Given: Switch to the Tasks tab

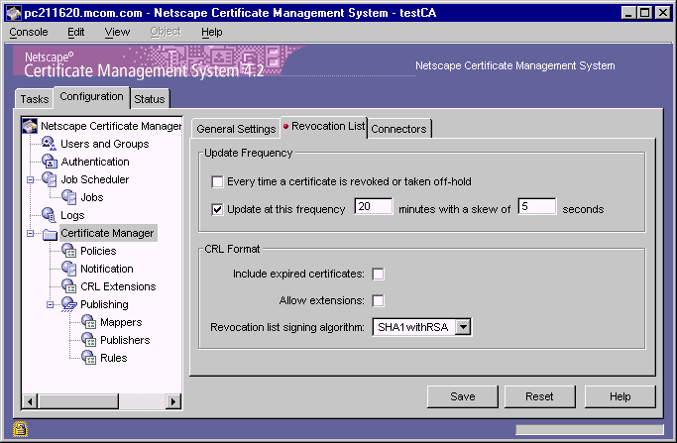Looking at the screenshot, I should pos(35,99).
